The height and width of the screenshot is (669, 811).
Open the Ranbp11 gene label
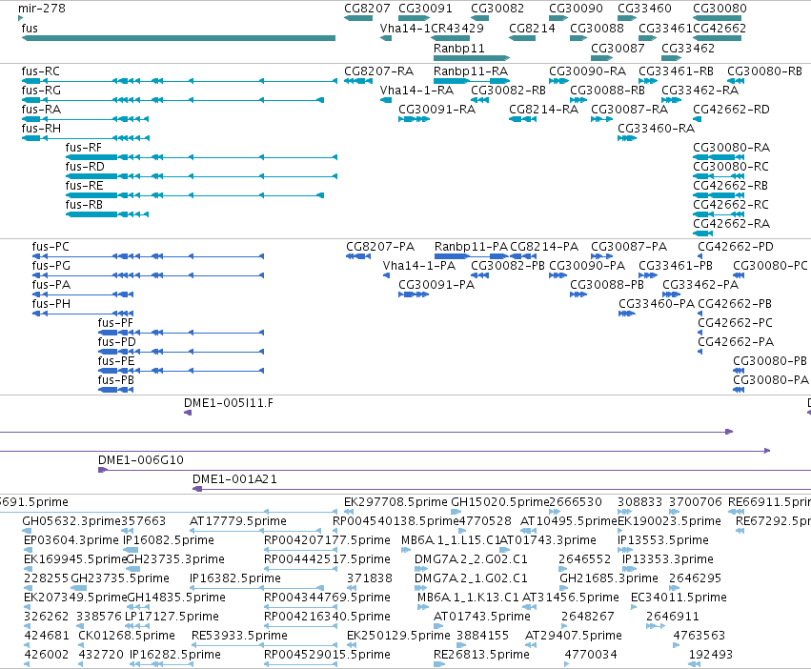(x=458, y=48)
